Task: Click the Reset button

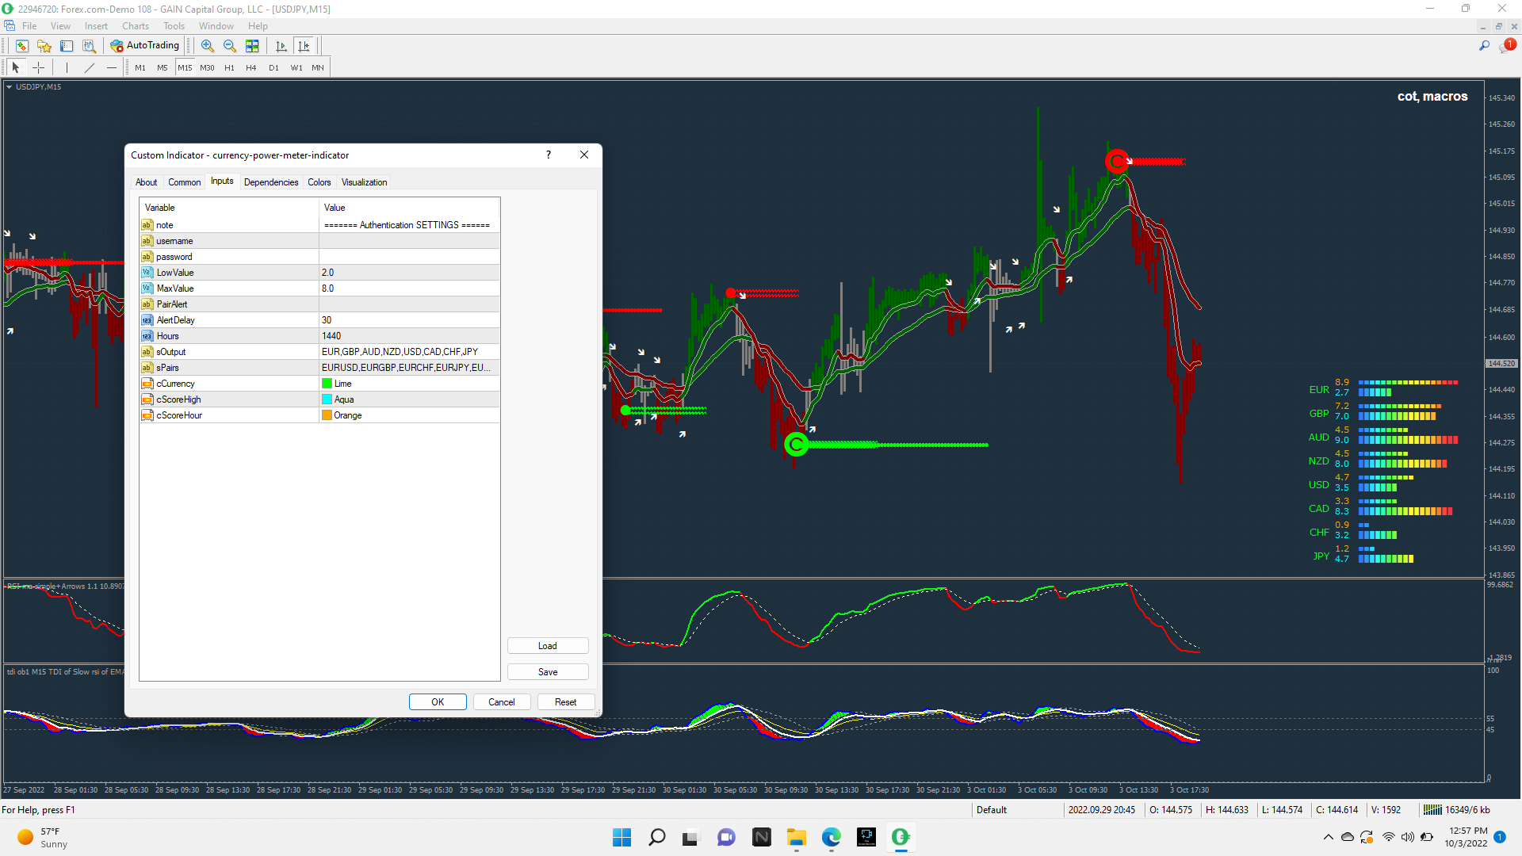Action: click(565, 702)
